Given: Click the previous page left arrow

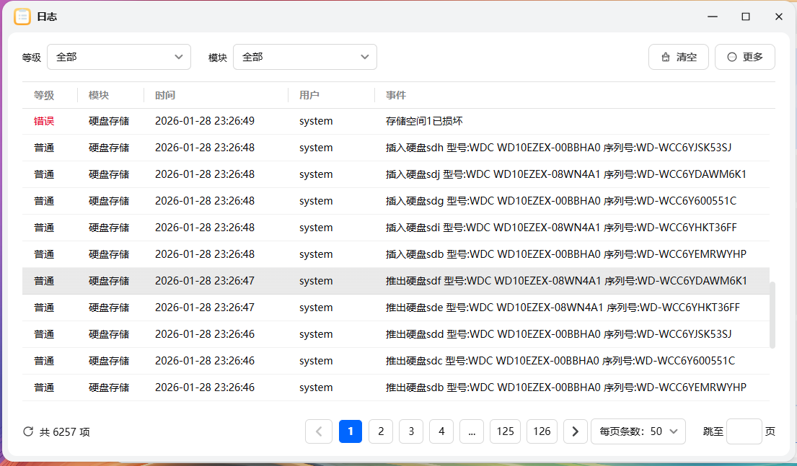Looking at the screenshot, I should (319, 431).
